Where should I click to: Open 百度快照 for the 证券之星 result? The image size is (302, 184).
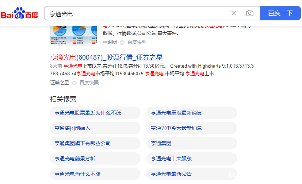coord(89,83)
